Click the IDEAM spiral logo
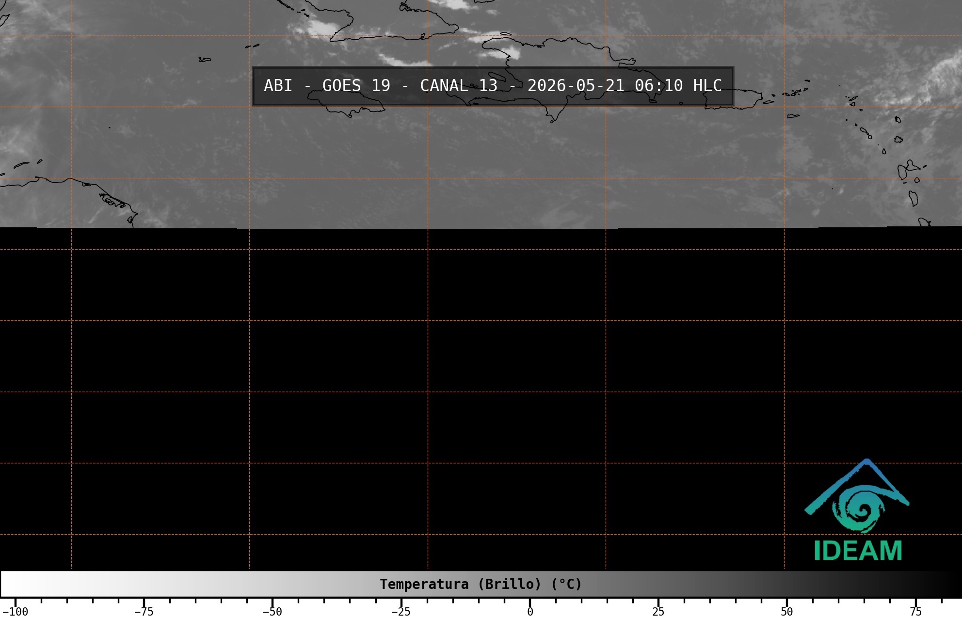 pos(859,509)
